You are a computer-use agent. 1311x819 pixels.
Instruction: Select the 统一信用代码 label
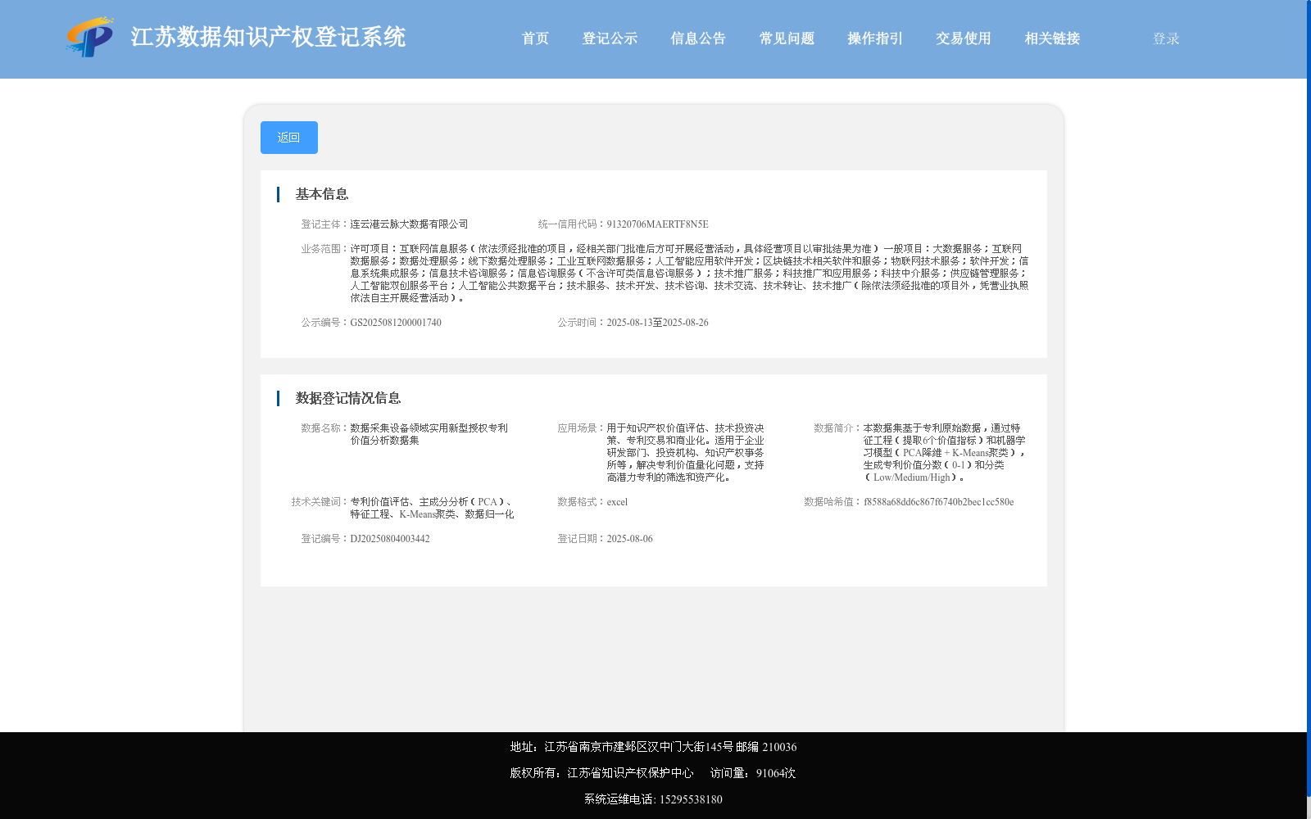point(569,224)
